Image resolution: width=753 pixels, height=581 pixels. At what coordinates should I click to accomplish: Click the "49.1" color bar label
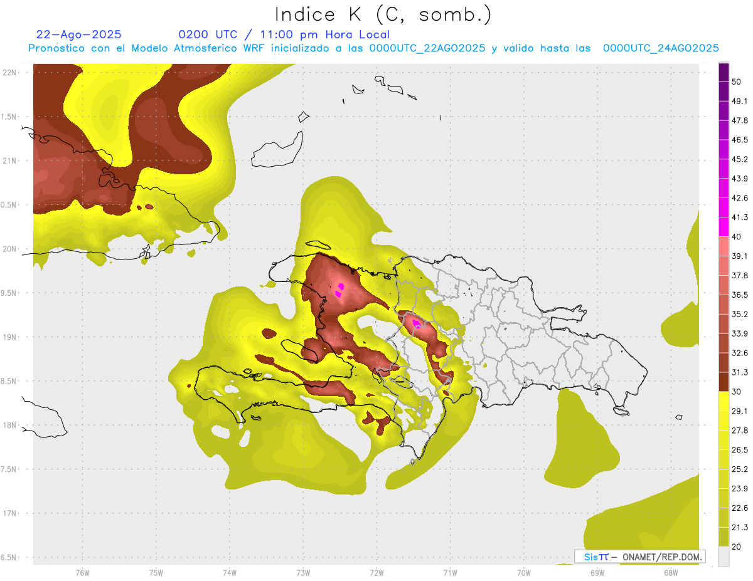(740, 102)
